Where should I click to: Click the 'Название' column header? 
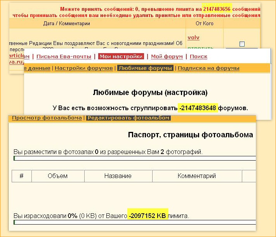(118, 176)
